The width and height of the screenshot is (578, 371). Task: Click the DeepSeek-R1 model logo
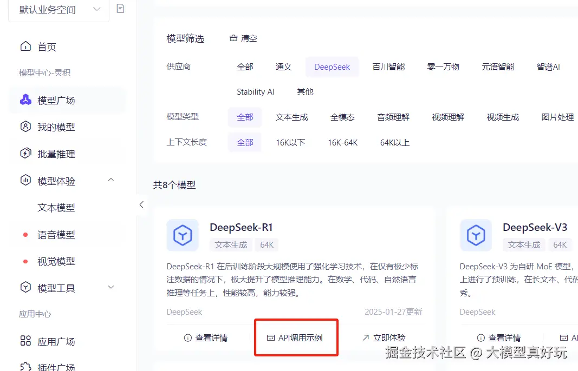(x=183, y=235)
